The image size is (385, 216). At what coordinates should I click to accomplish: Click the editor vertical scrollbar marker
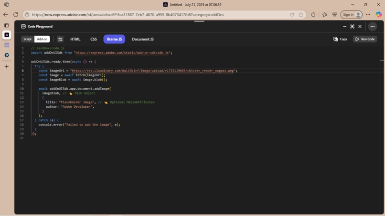(382, 60)
